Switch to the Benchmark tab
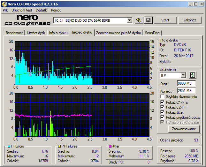 (x=14, y=33)
